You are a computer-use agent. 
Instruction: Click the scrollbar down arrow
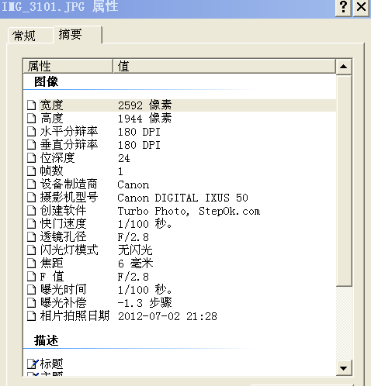pyautogui.click(x=344, y=367)
